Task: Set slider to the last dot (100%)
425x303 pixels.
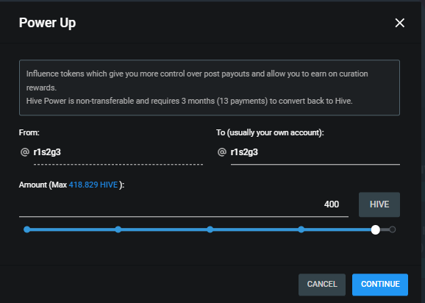Action: pyautogui.click(x=392, y=229)
